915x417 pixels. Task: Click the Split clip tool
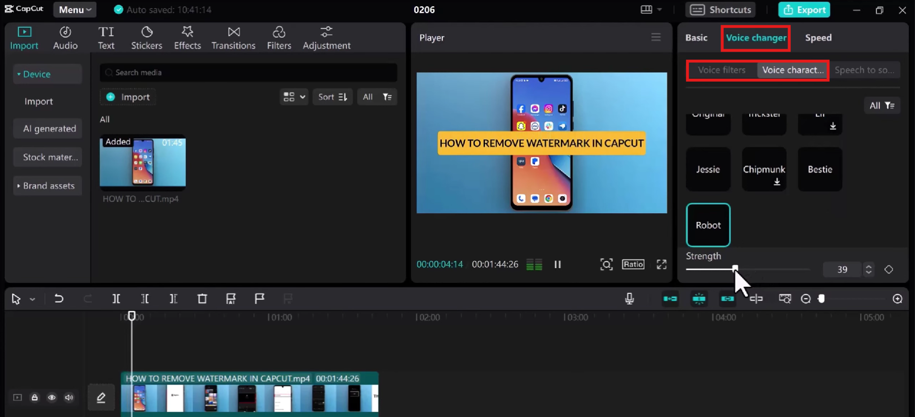click(x=116, y=299)
